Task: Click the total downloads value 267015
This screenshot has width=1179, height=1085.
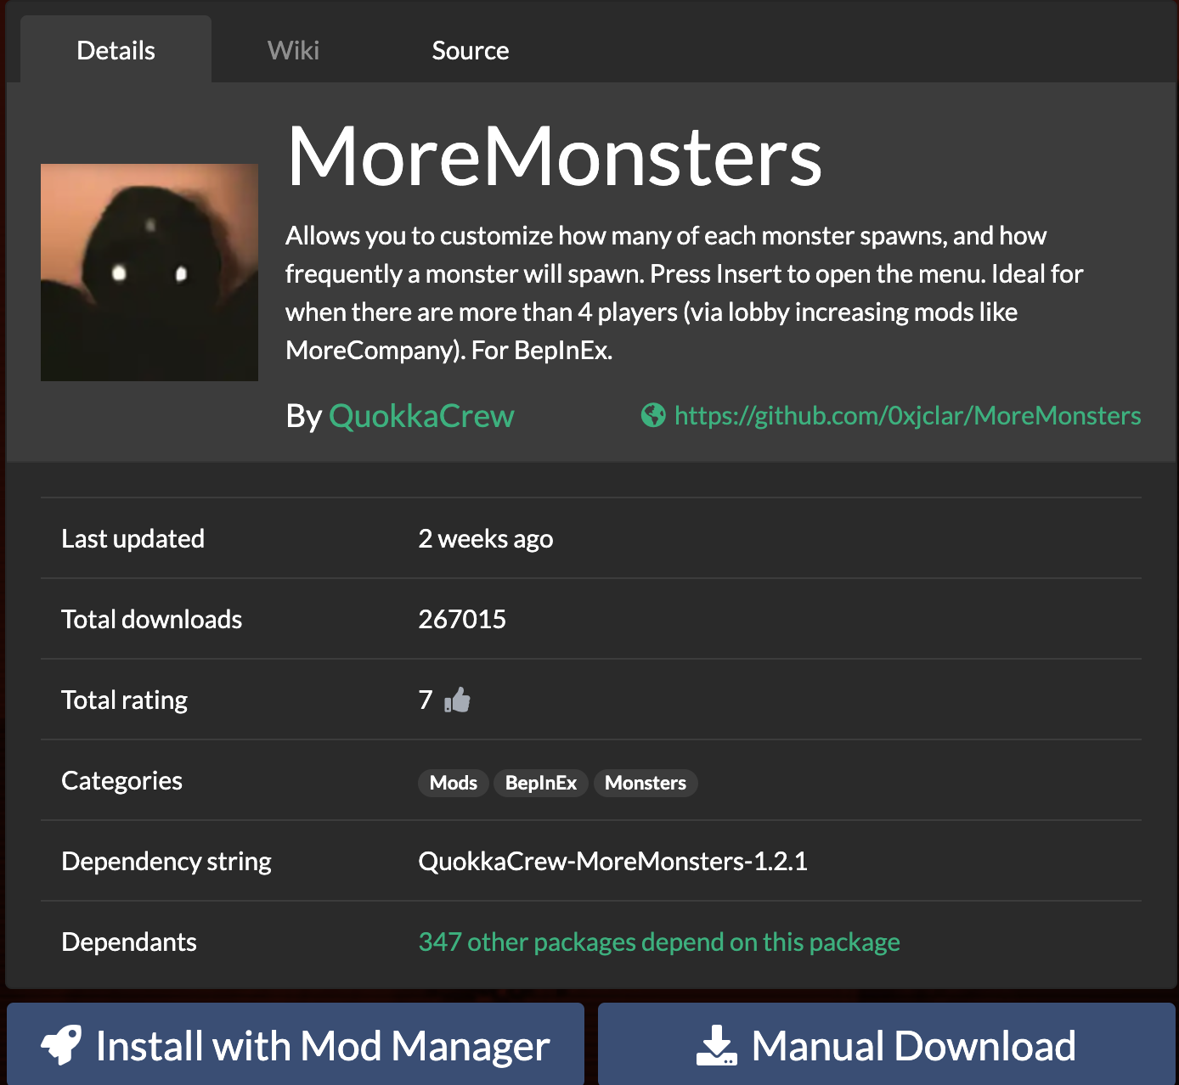Action: pyautogui.click(x=462, y=619)
